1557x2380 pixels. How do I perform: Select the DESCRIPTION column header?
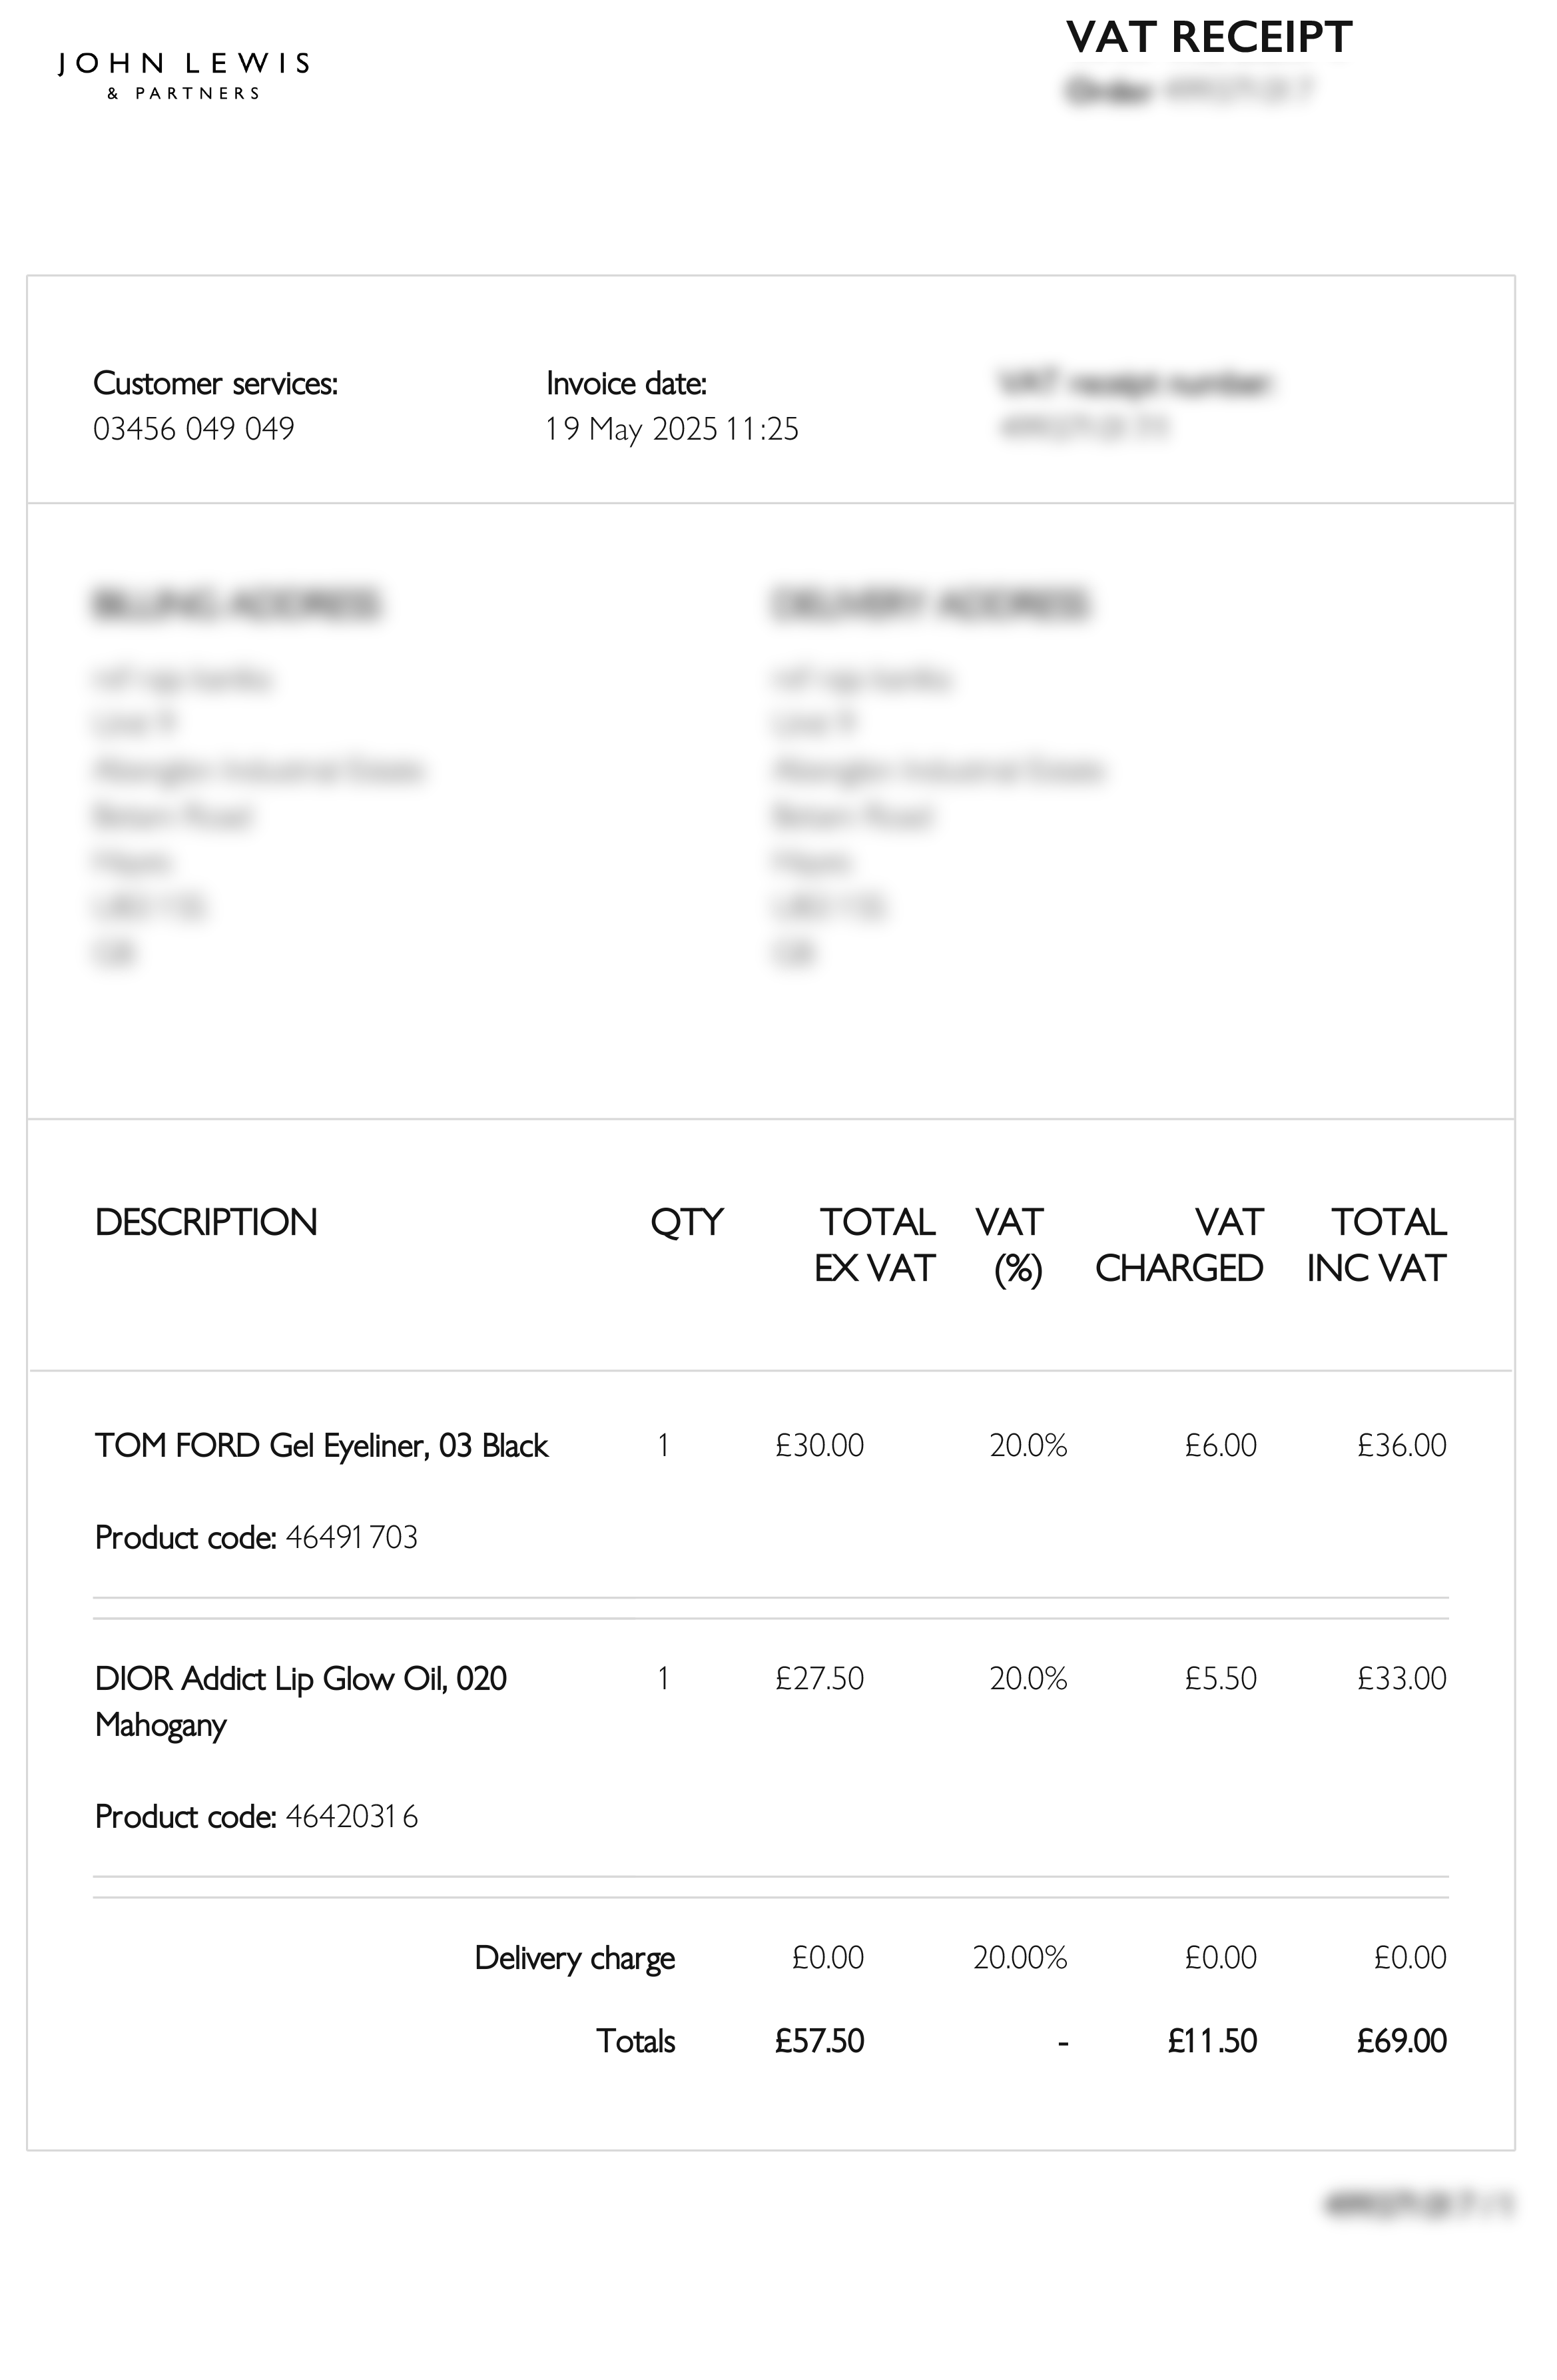click(206, 1222)
